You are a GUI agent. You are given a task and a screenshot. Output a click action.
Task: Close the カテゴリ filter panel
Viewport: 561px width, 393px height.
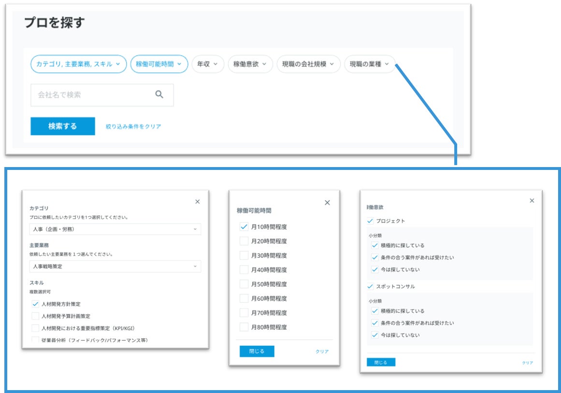[198, 202]
